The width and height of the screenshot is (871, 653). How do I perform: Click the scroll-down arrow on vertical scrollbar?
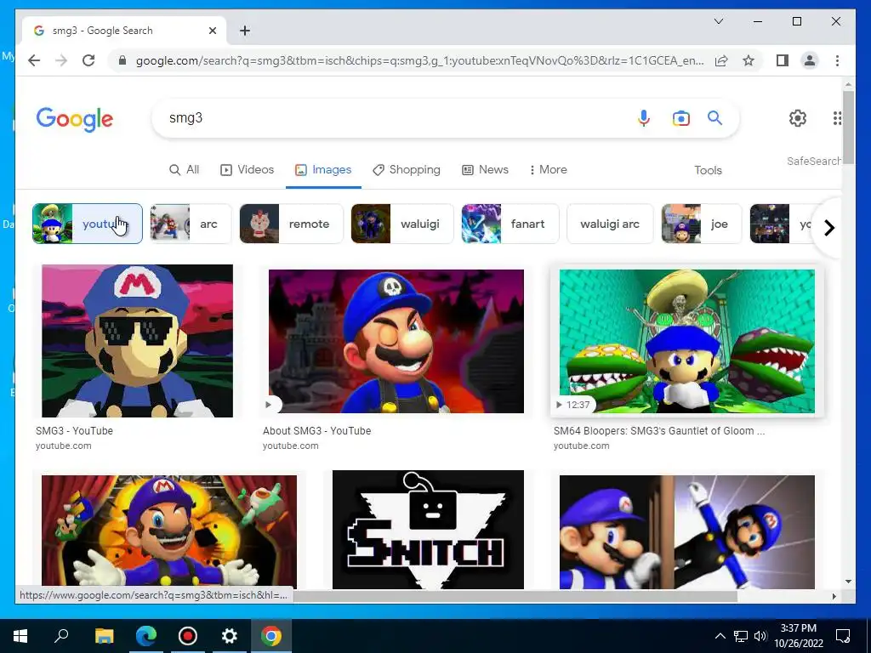coord(848,582)
